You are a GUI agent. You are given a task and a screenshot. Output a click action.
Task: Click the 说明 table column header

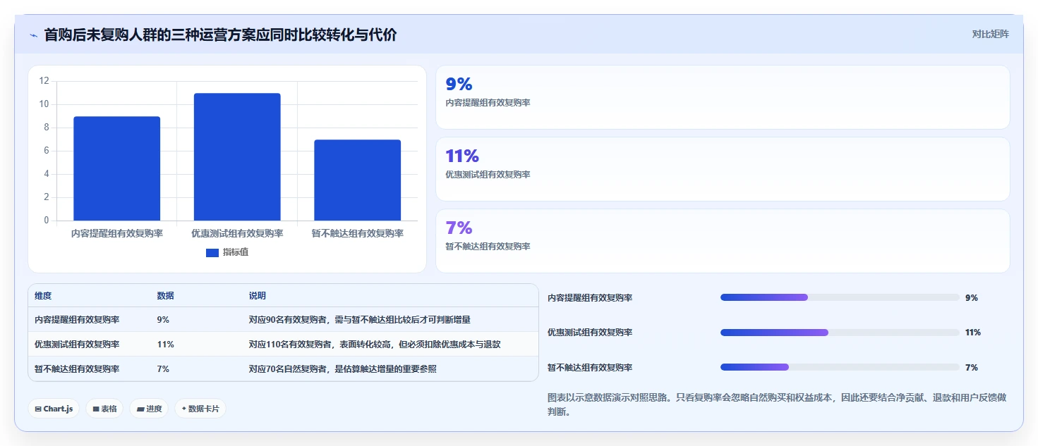tap(258, 296)
